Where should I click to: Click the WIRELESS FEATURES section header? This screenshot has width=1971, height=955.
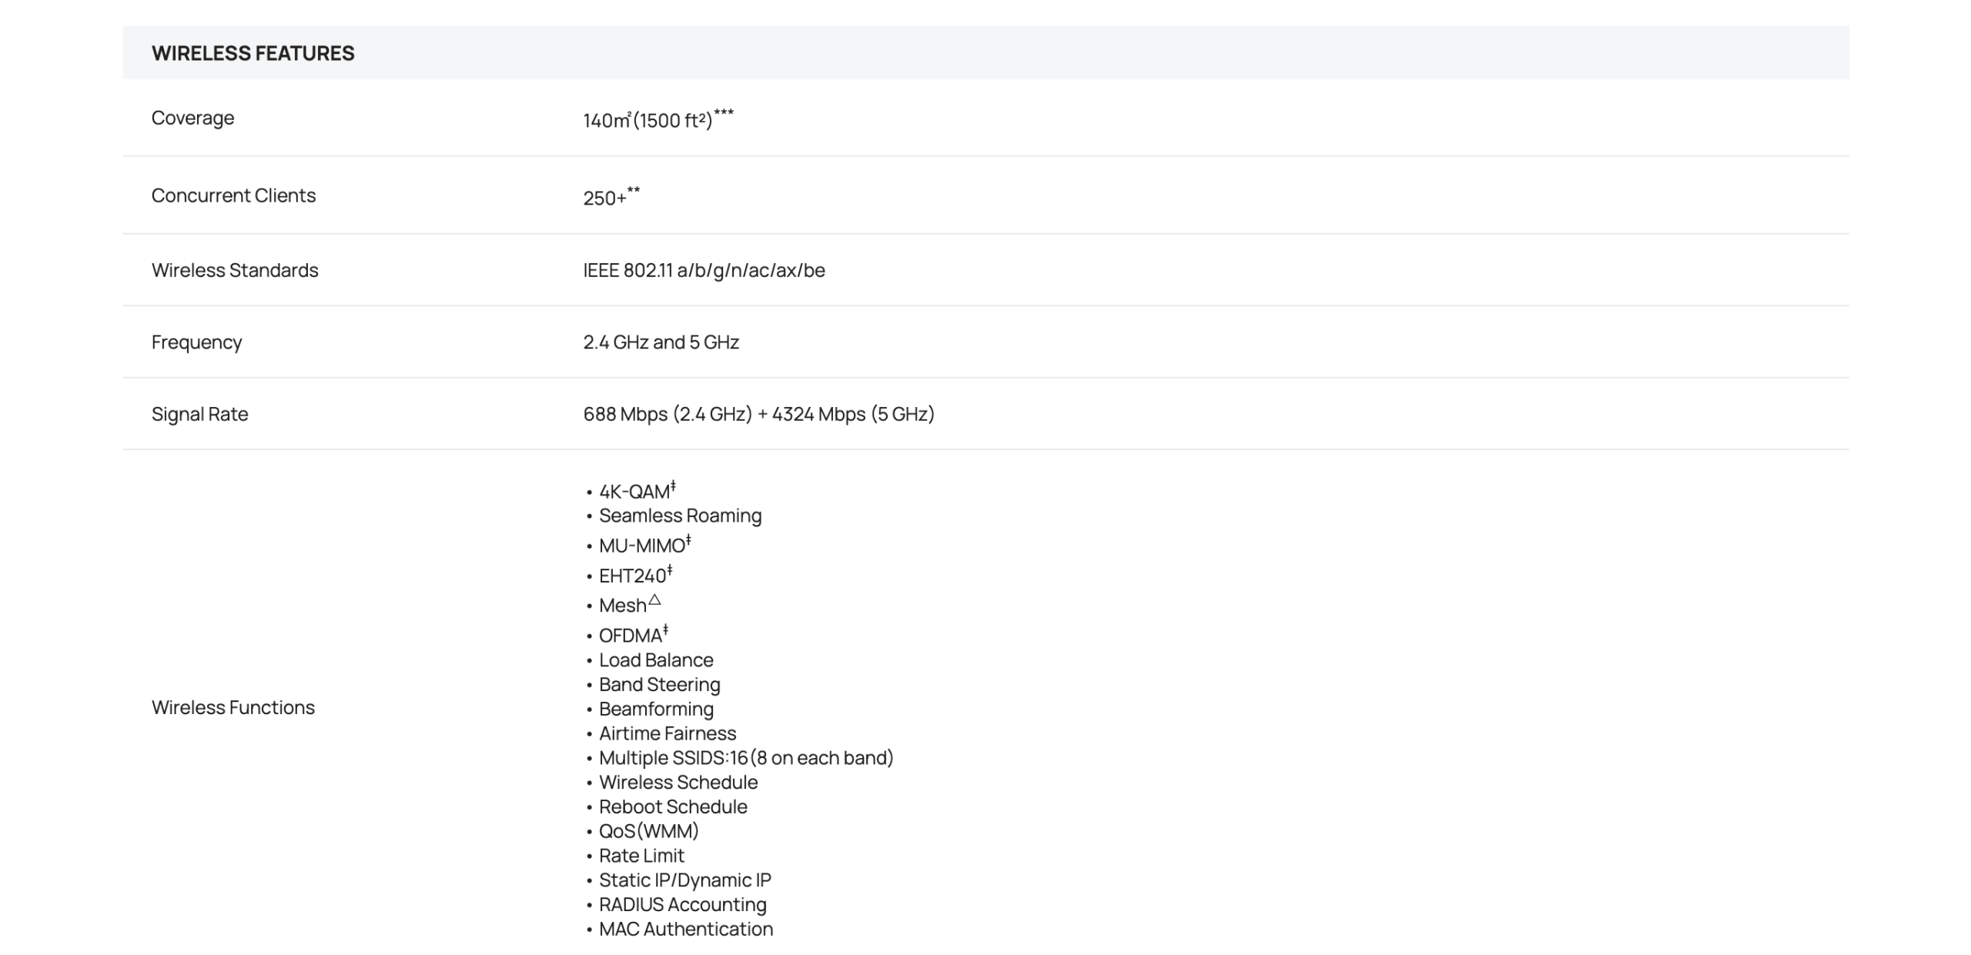(x=253, y=53)
